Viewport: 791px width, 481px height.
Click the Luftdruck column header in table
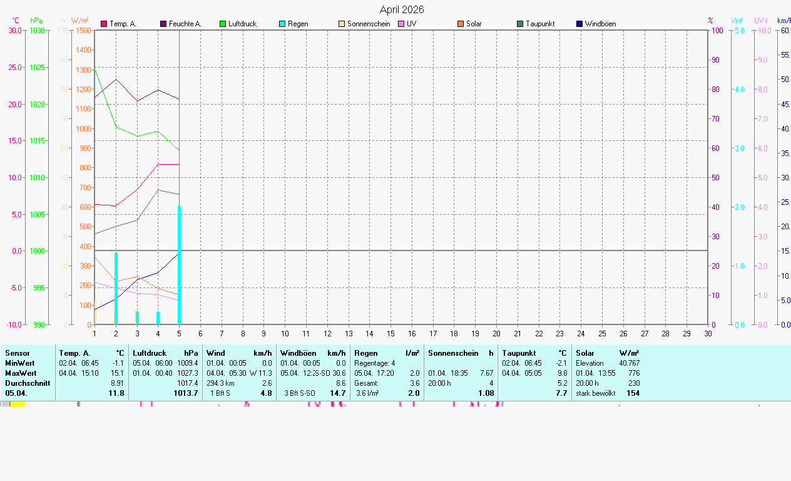[x=150, y=353]
